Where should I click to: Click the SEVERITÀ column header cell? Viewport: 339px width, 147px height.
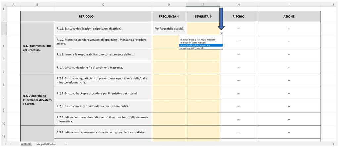click(x=203, y=16)
